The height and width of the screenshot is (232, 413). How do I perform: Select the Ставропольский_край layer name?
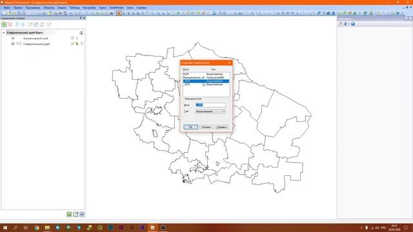36,44
